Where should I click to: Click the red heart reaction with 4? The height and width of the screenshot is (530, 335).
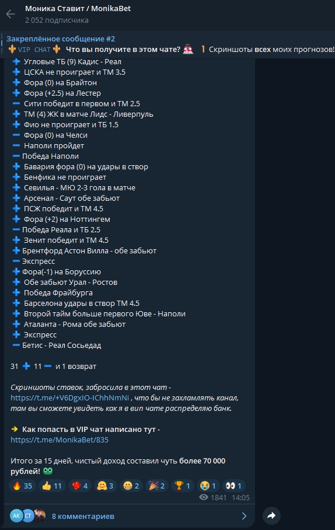(80, 486)
